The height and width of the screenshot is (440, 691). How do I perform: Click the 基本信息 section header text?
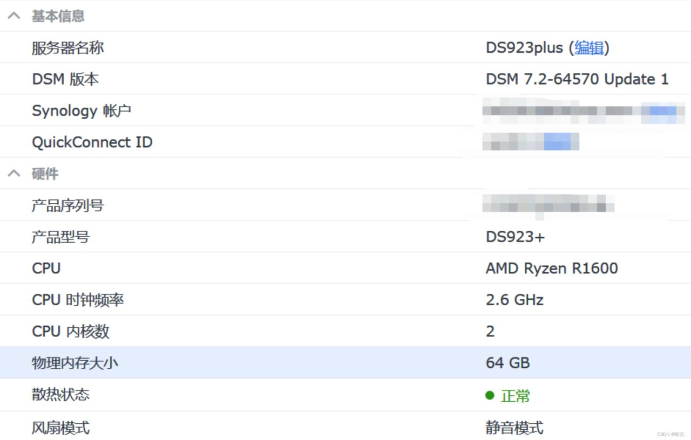click(58, 16)
